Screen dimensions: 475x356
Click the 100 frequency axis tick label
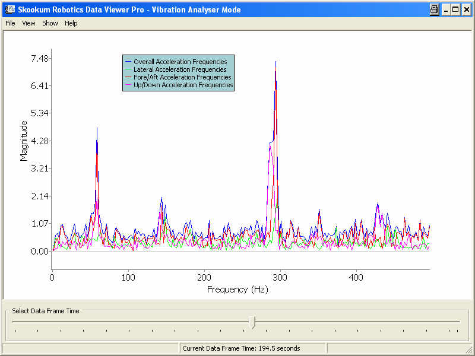pyautogui.click(x=128, y=277)
